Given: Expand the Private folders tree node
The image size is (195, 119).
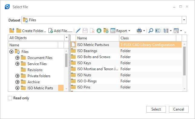Looking at the screenshot, I should point(18,76).
